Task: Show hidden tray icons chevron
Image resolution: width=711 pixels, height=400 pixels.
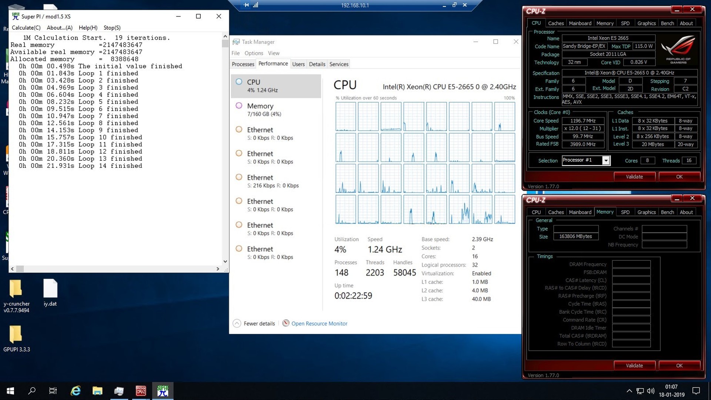Action: 629,391
